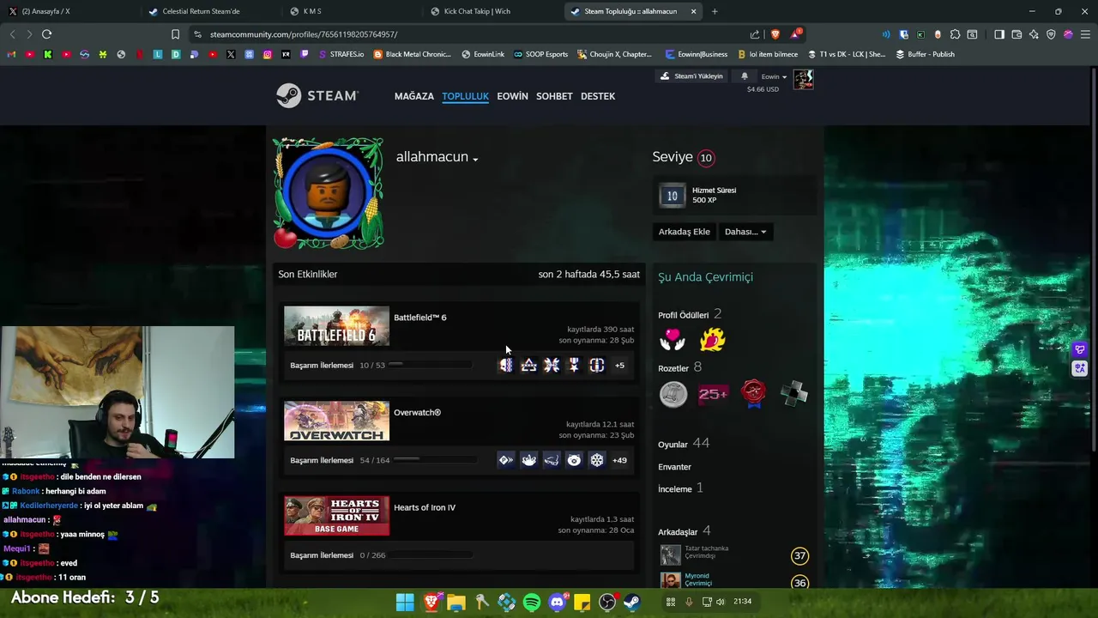Click the Windows Start button
This screenshot has width=1098, height=618.
pyautogui.click(x=405, y=603)
